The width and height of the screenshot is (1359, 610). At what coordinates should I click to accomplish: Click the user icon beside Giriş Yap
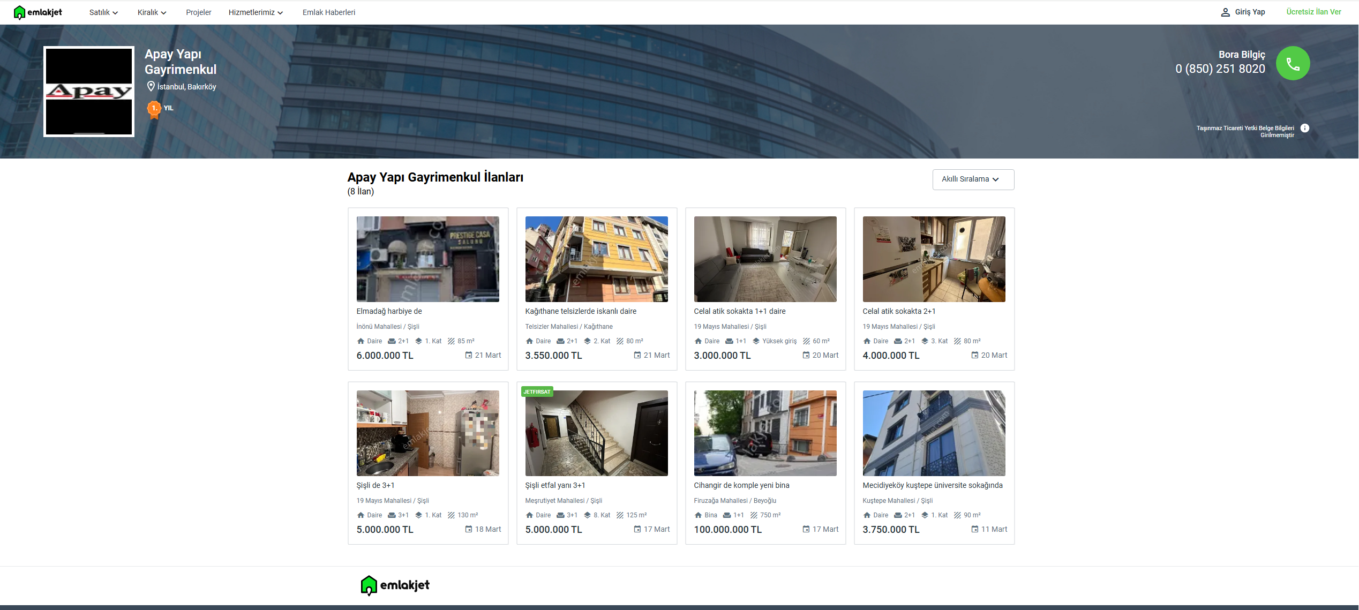click(1225, 12)
